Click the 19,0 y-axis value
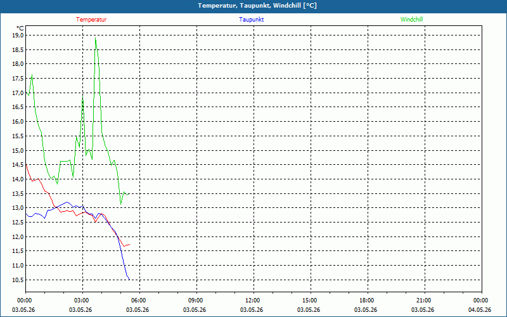The height and width of the screenshot is (317, 507). tap(18, 36)
